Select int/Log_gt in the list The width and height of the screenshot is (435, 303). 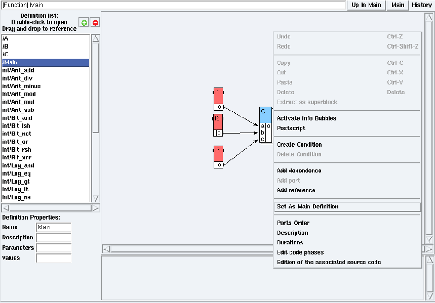pyautogui.click(x=46, y=182)
